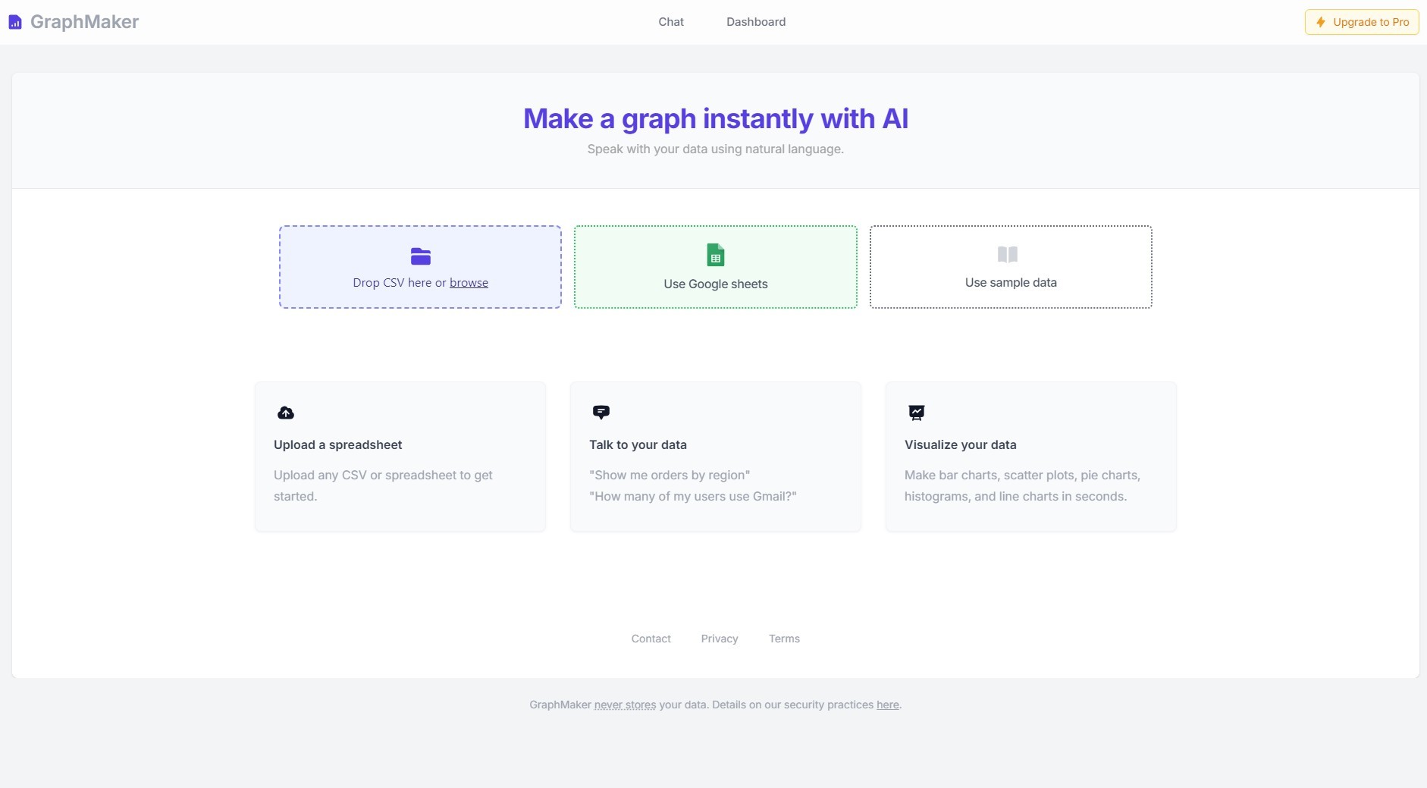Screen dimensions: 1427x788
Task: Click Make a graph instantly headline
Action: (716, 119)
